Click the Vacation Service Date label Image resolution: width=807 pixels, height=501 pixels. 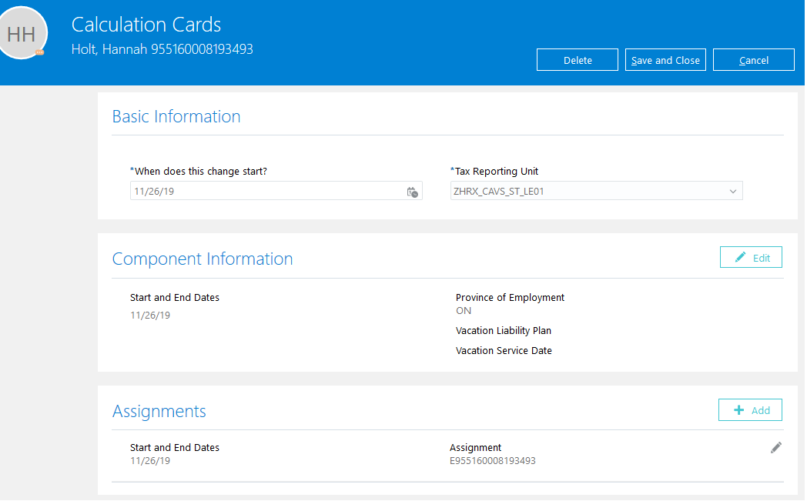pos(504,351)
